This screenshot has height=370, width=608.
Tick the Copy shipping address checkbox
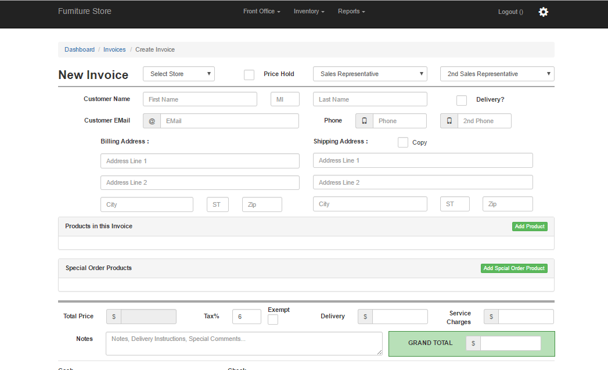pos(403,142)
